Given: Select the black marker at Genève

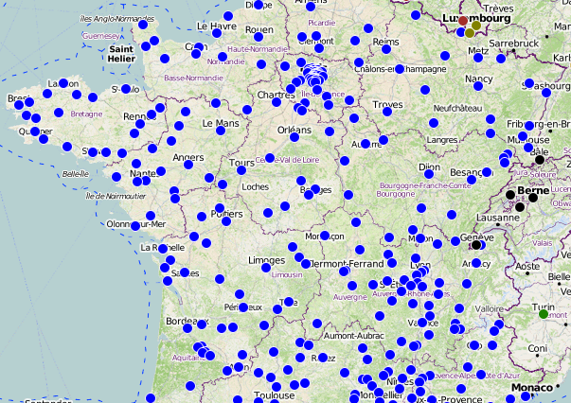Looking at the screenshot, I should pos(476,244).
